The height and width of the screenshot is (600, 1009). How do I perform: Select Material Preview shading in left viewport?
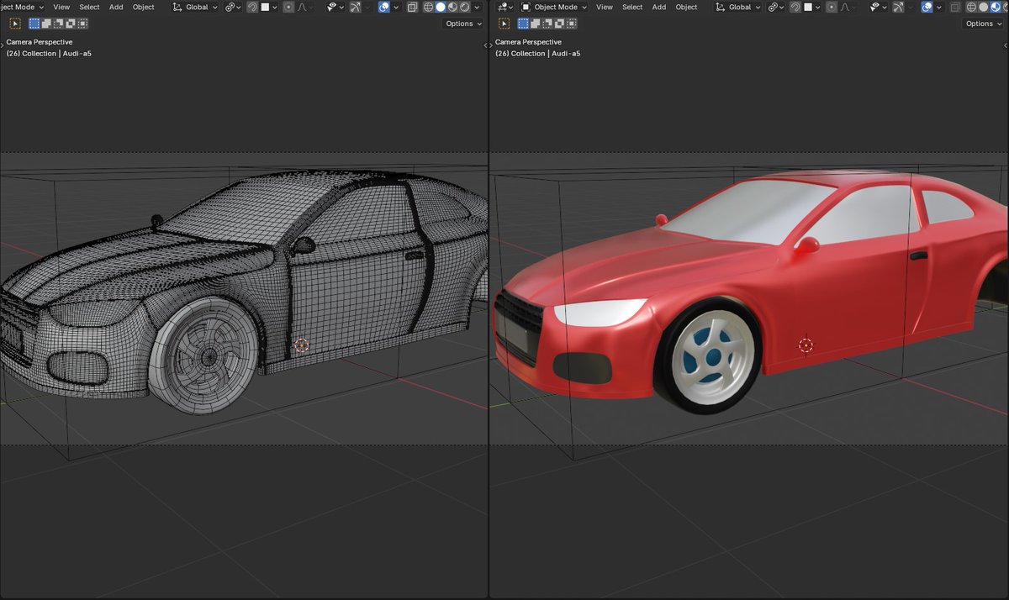pyautogui.click(x=453, y=7)
